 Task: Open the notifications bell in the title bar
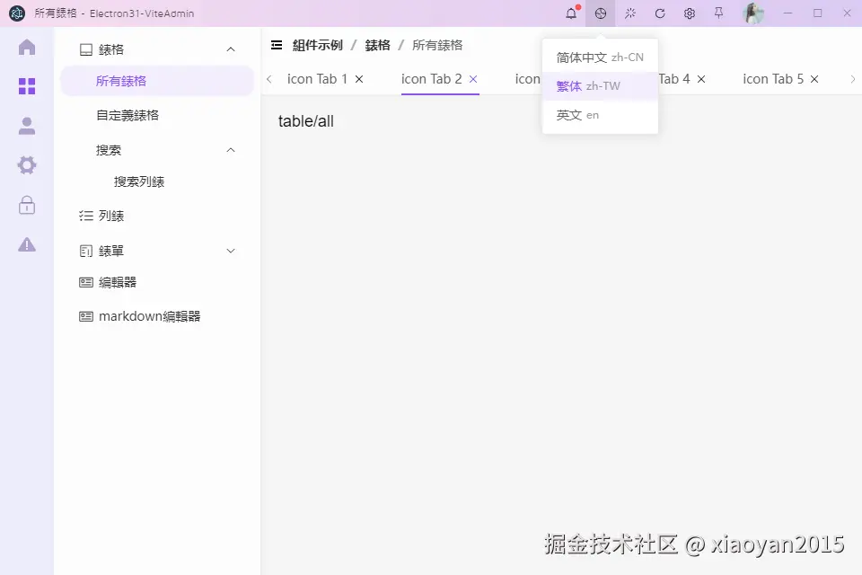(x=569, y=13)
